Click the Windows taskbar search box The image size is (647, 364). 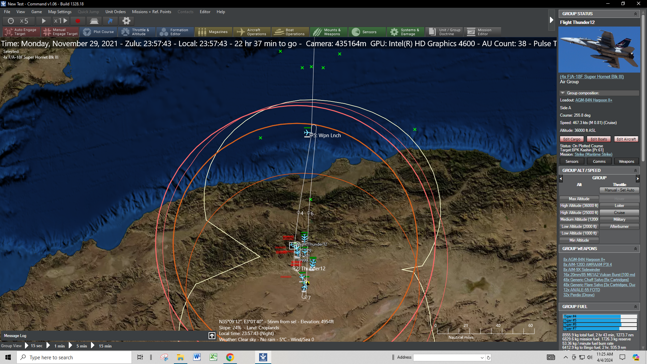point(74,357)
